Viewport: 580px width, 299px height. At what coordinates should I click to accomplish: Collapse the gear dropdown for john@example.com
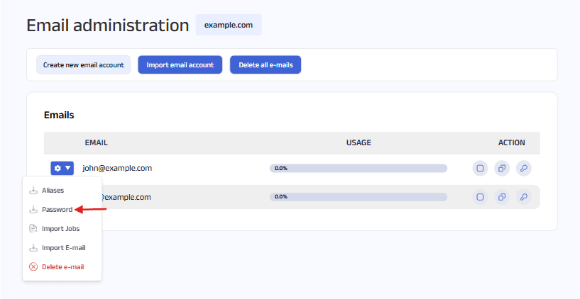pos(62,169)
